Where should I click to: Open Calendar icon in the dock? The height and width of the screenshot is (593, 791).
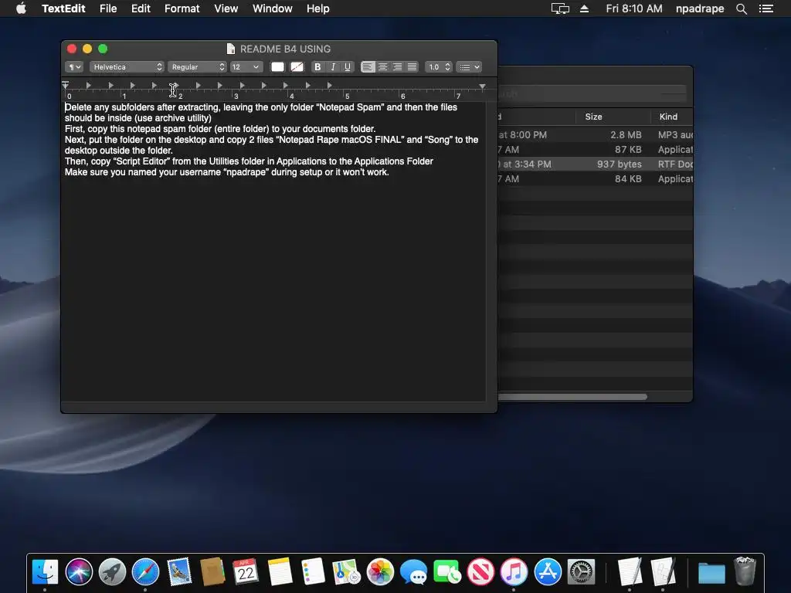[x=246, y=572]
